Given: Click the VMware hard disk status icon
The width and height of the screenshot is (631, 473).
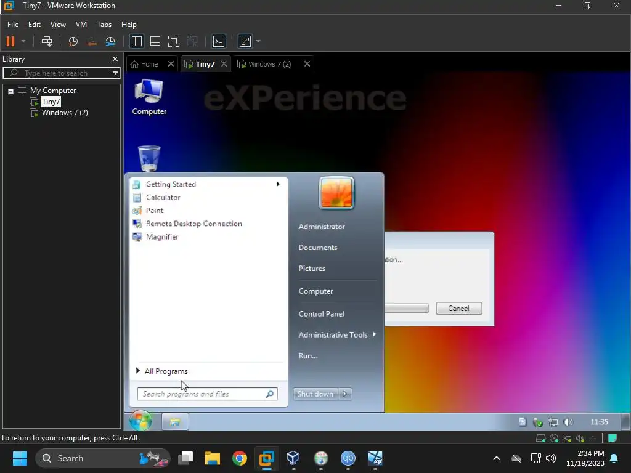Looking at the screenshot, I should (541, 438).
